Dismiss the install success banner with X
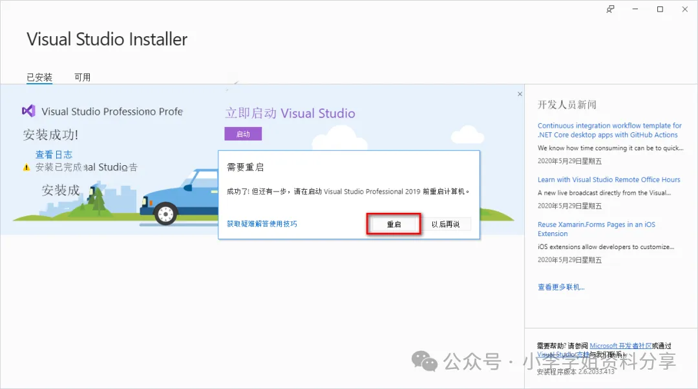This screenshot has height=389, width=698. 520,94
